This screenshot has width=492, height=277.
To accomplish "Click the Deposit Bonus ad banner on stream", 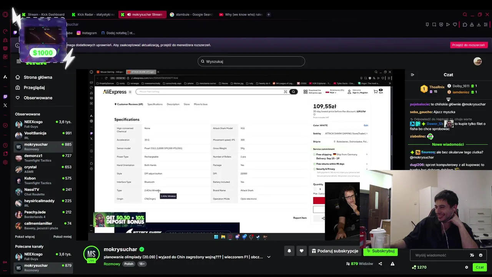I will tap(120, 219).
